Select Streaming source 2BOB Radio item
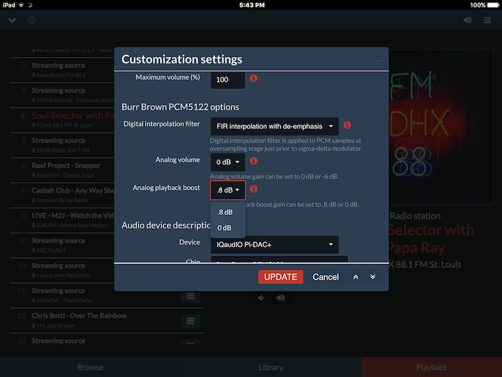The width and height of the screenshot is (502, 377). point(61,145)
